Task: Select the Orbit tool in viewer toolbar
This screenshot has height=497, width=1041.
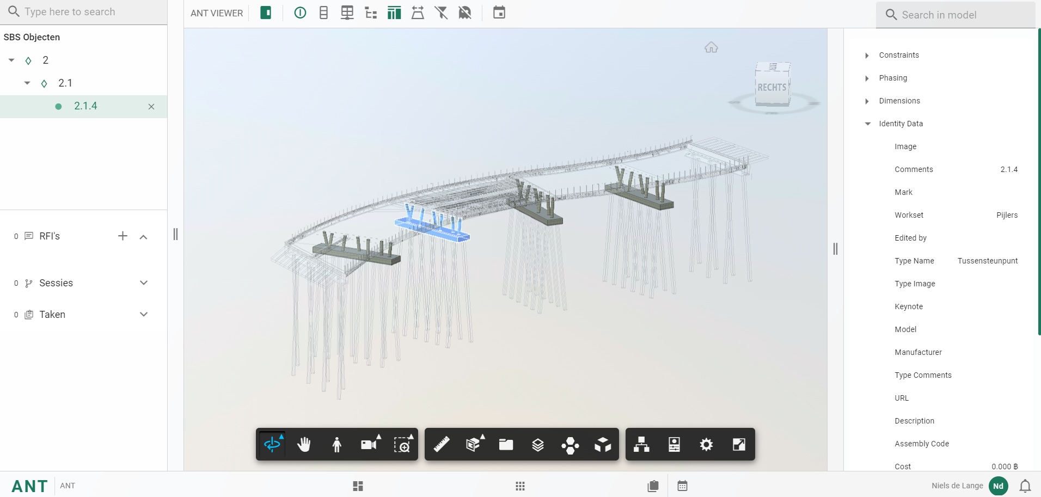Action: pyautogui.click(x=272, y=445)
